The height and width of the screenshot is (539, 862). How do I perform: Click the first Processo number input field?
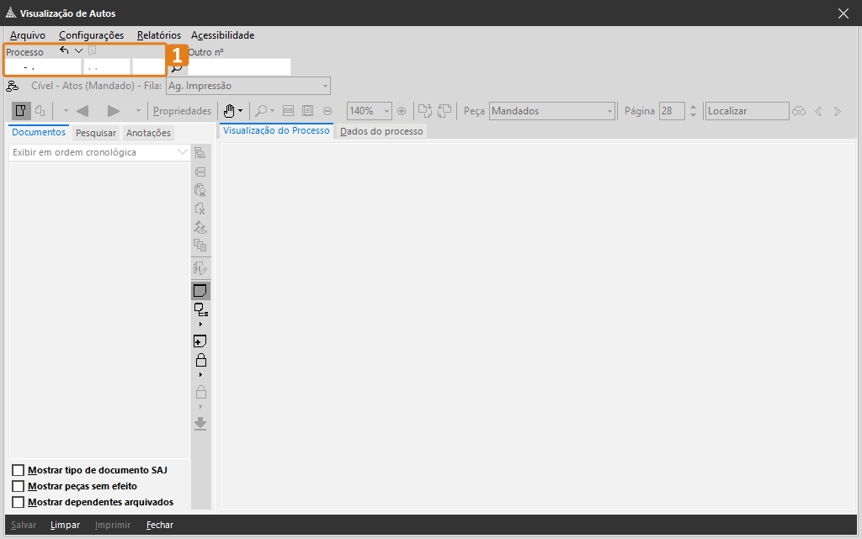44,67
